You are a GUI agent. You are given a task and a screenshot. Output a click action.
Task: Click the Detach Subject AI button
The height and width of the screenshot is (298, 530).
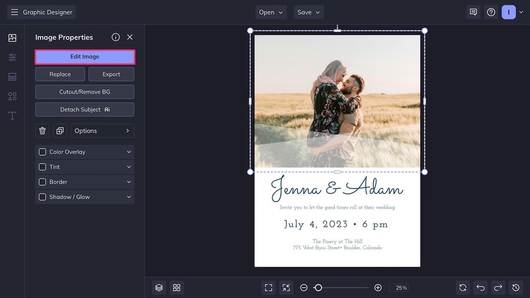coord(85,109)
